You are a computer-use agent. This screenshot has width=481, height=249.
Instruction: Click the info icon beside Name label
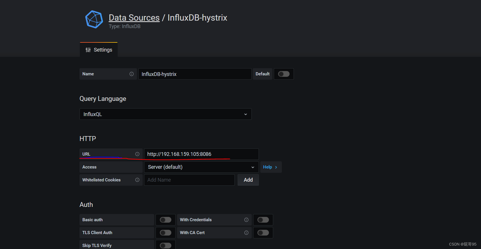(131, 74)
